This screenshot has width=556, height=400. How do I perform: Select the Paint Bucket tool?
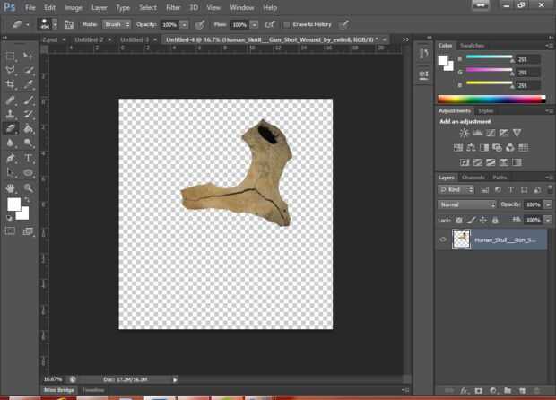click(x=29, y=128)
